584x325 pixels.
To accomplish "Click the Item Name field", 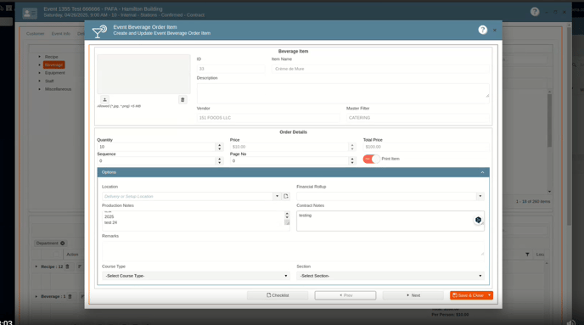I will tap(380, 69).
